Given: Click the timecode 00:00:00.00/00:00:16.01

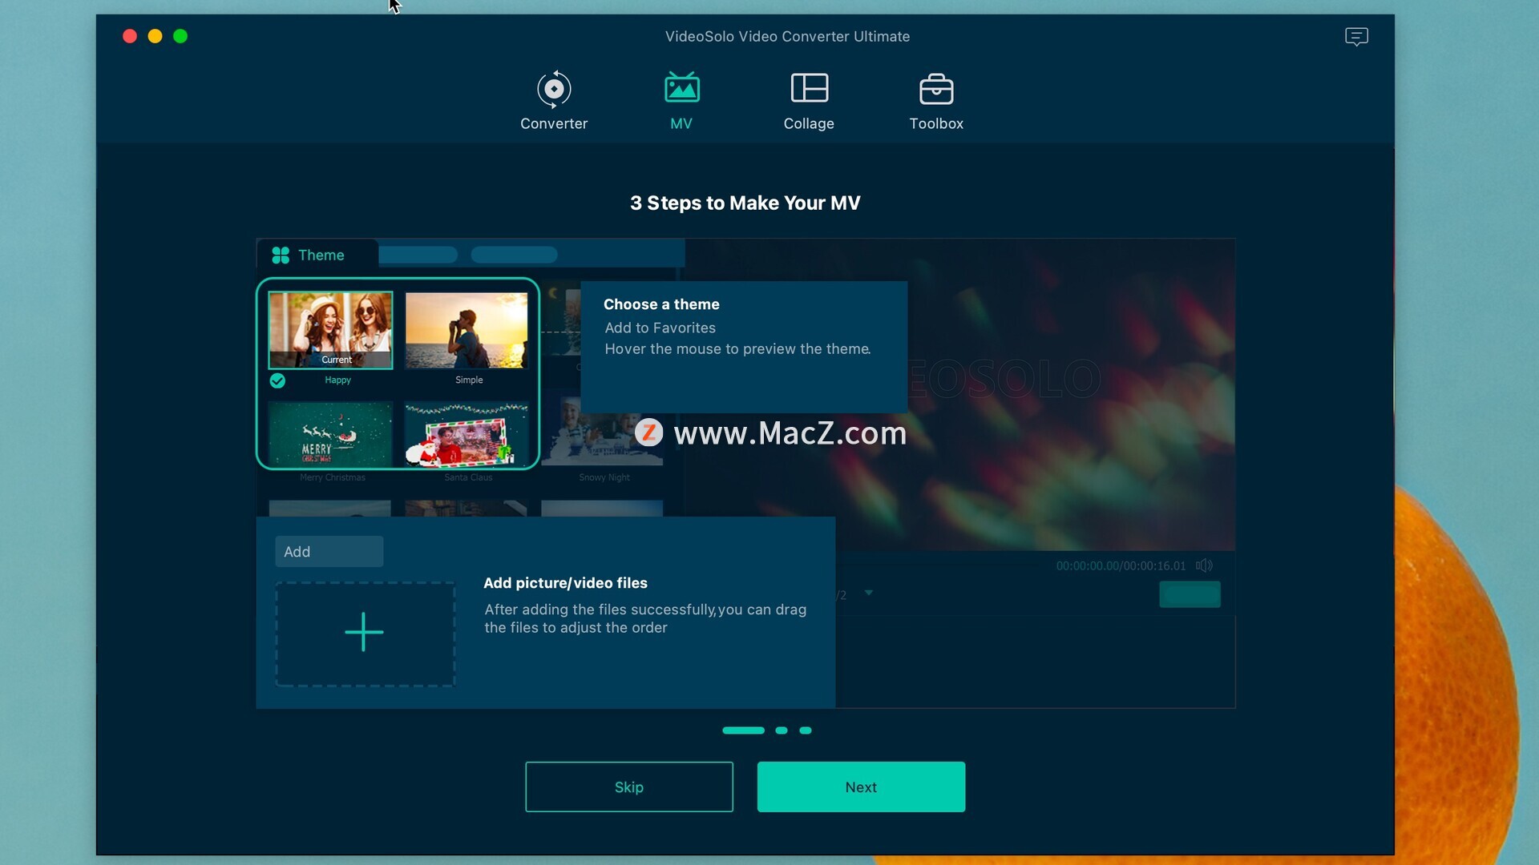Looking at the screenshot, I should coord(1121,565).
